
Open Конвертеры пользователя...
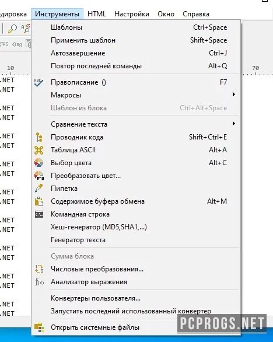click(x=136, y=298)
